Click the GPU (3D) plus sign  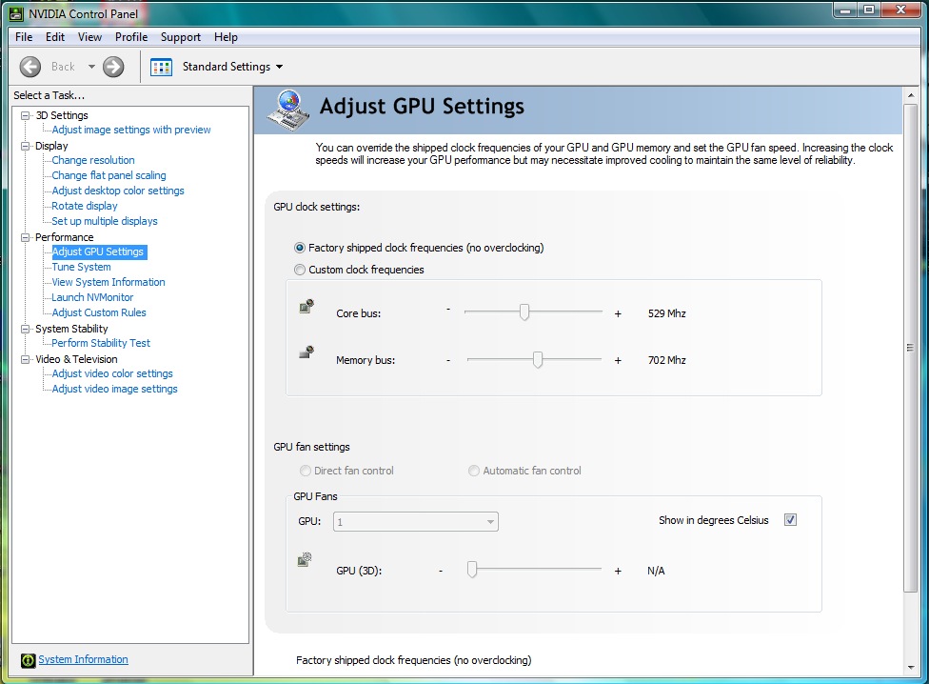618,571
